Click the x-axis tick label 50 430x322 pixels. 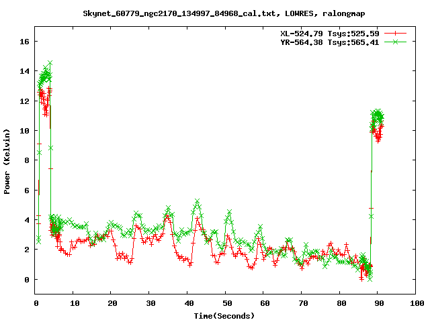(227, 303)
